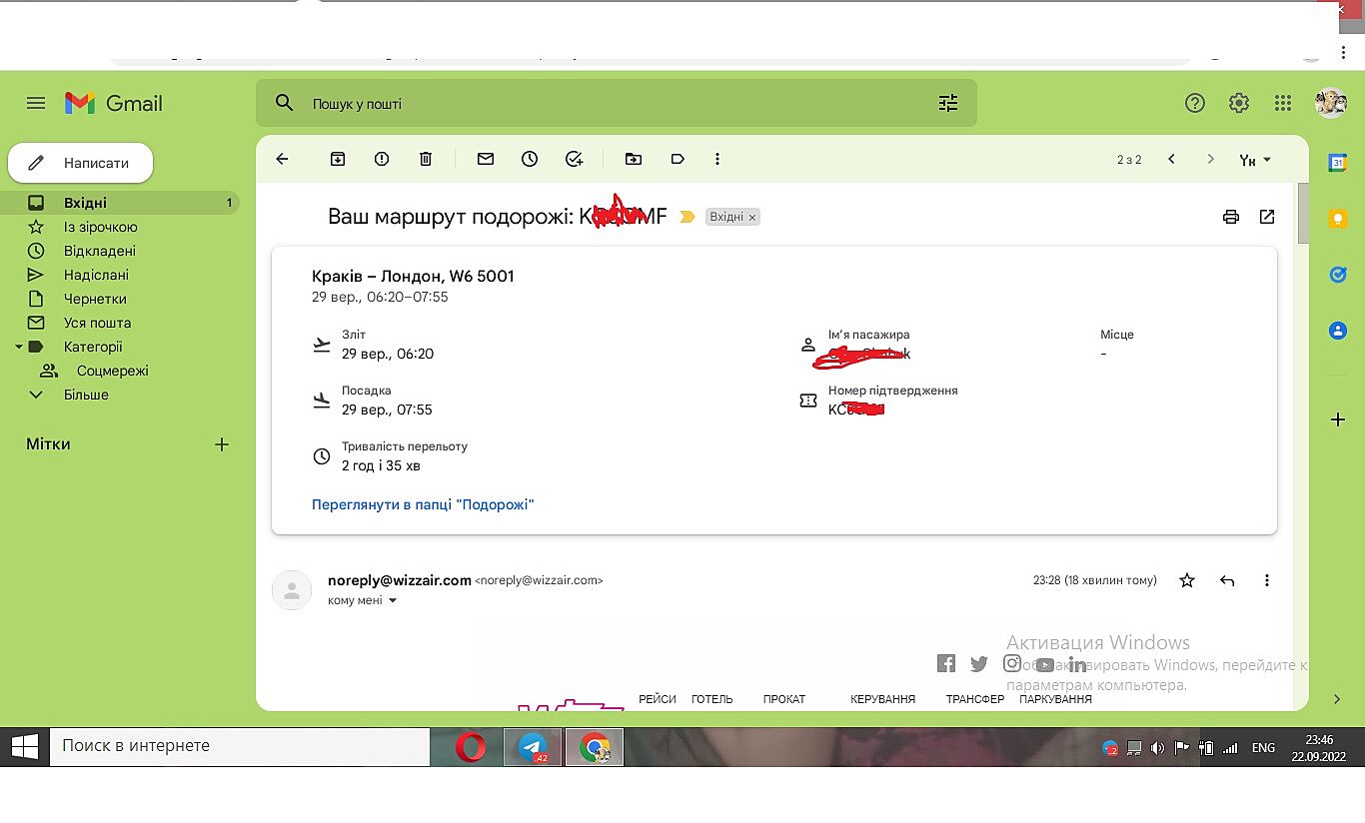The height and width of the screenshot is (823, 1365).
Task: Click the Написати compose button
Action: (81, 163)
